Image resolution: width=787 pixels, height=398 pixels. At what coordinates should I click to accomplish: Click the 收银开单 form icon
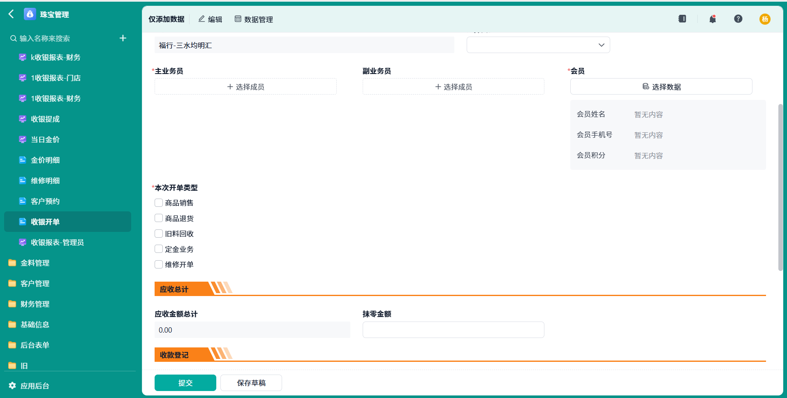(x=23, y=222)
